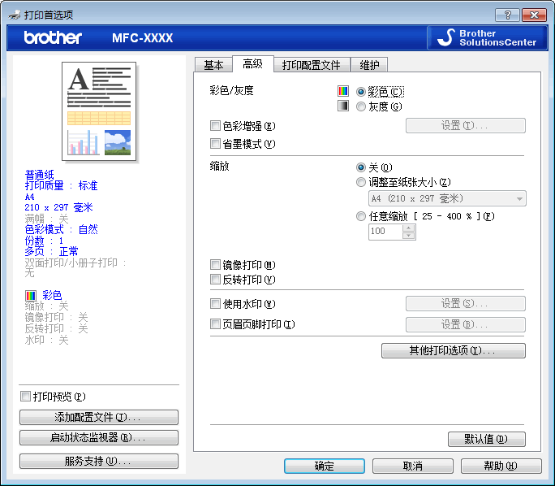Screen dimensions: 555x486
Task: Select 调整至纸张大小 radio option
Action: pos(361,182)
